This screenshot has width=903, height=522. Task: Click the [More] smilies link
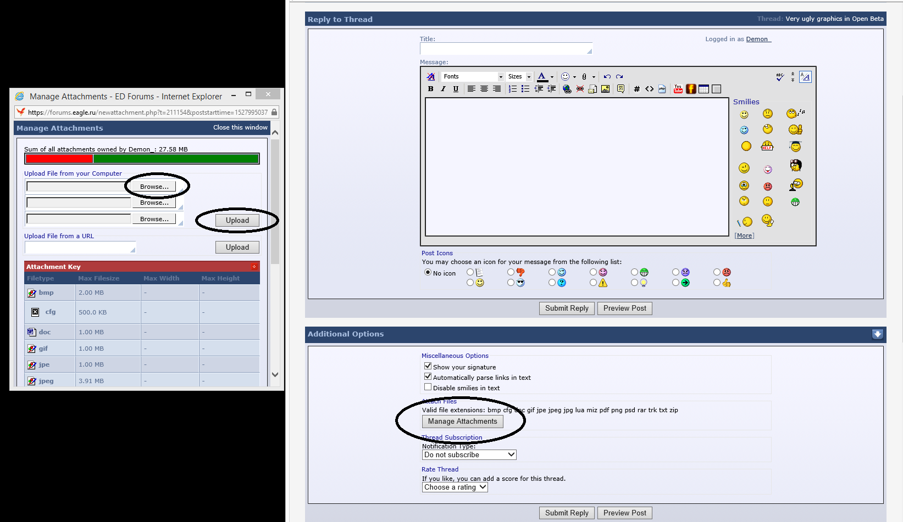point(744,235)
